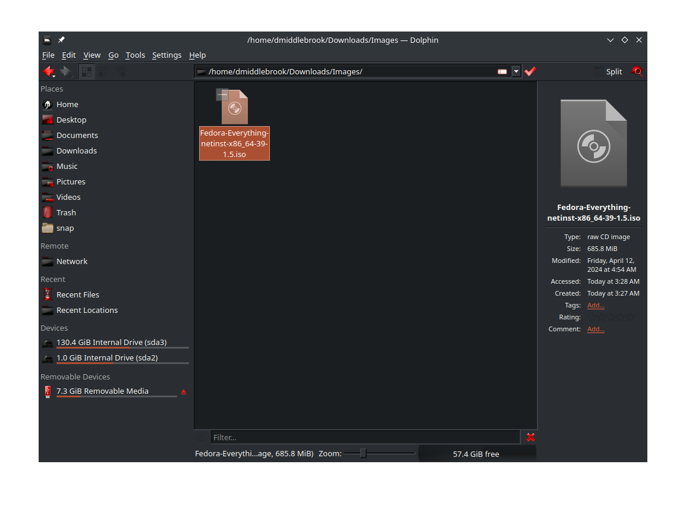Viewport: 686px width, 508px height.
Task: Confirm location with the red checkmark
Action: pos(530,71)
